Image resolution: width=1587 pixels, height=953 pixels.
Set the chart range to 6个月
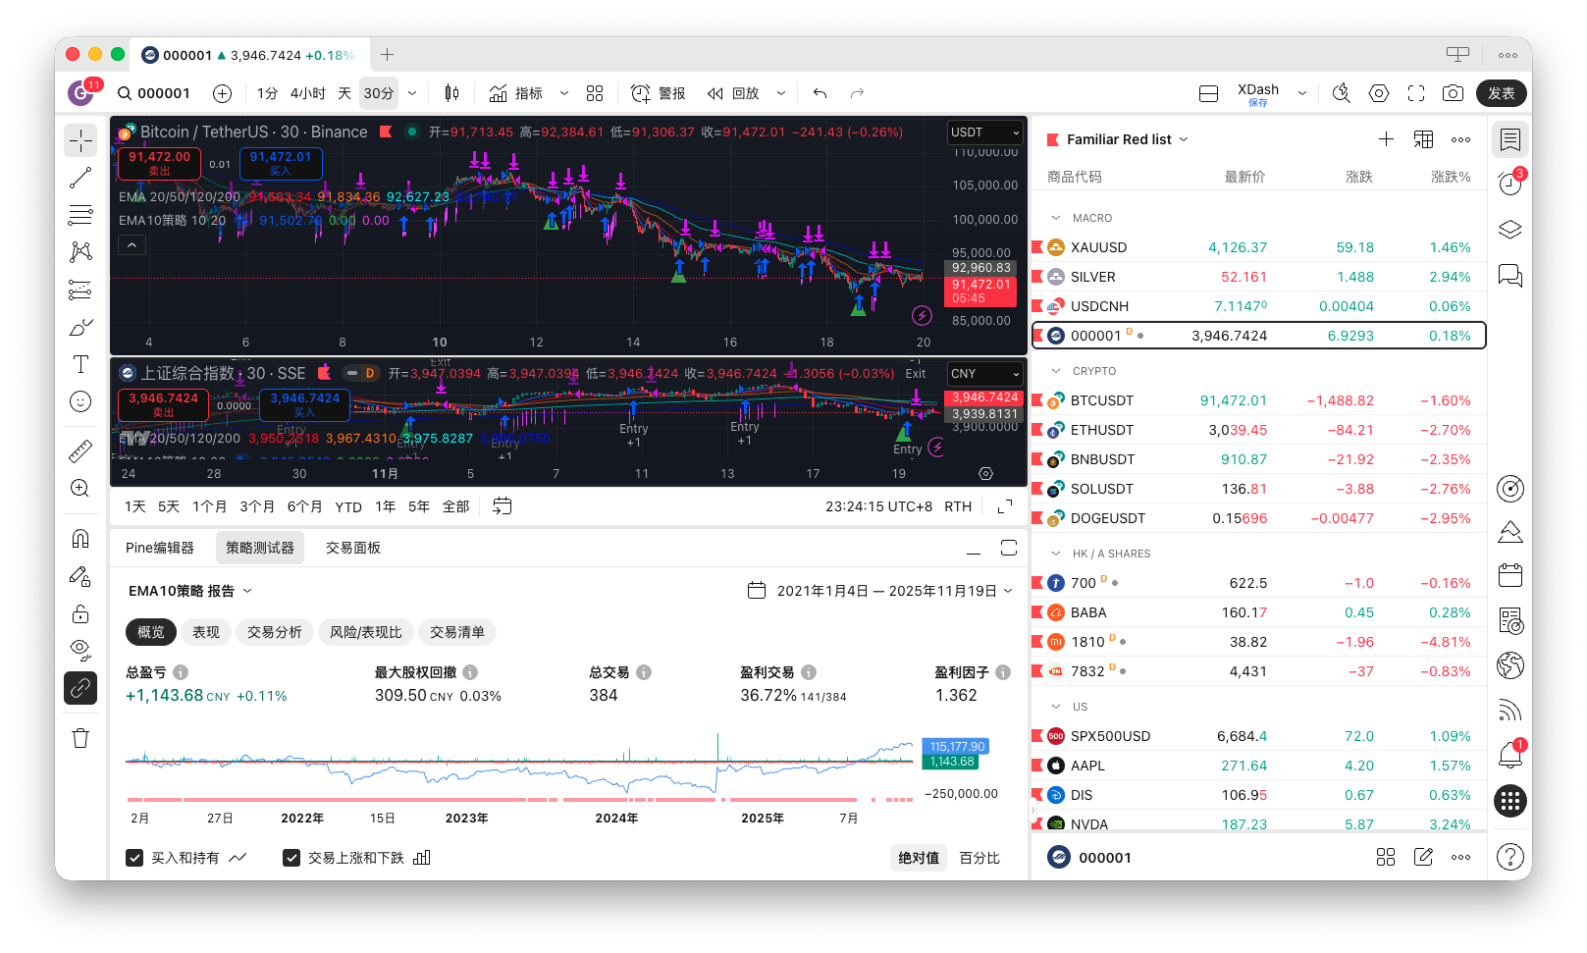point(304,506)
